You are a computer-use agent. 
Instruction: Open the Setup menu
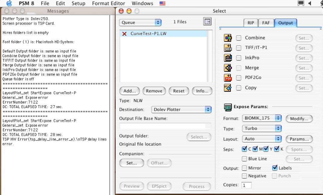click(78, 3)
